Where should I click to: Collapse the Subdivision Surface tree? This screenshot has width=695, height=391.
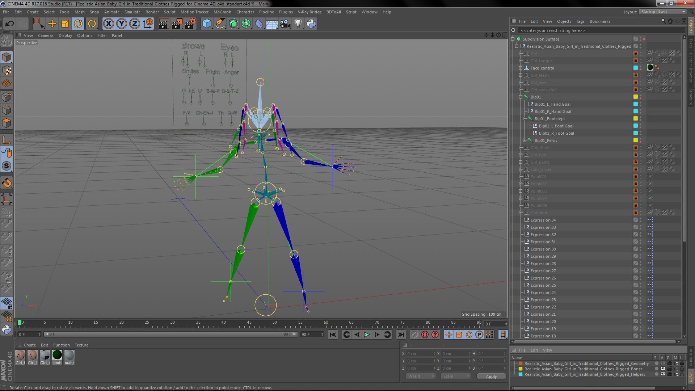[x=513, y=39]
